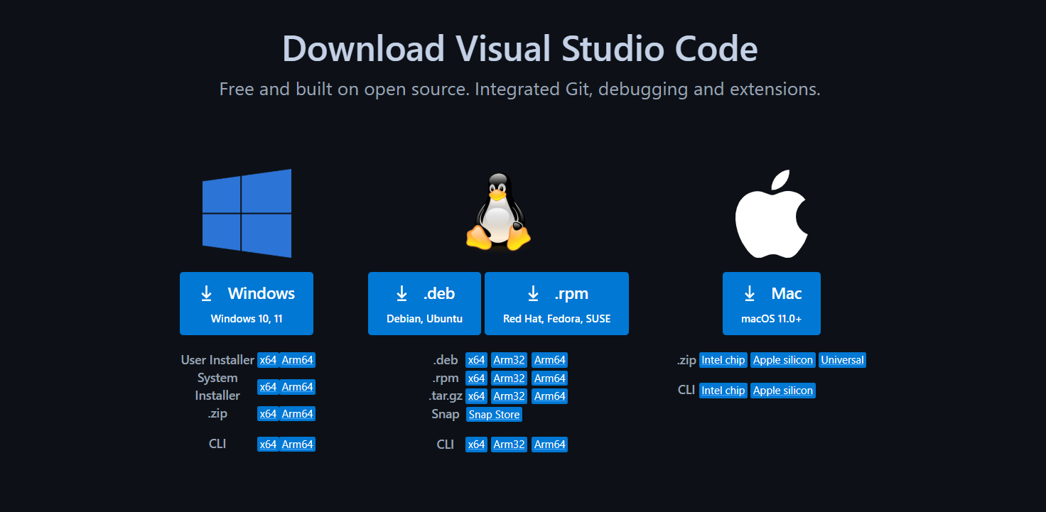1046x512 pixels.
Task: Download the Windows .zip Arm64 archive
Action: (297, 414)
